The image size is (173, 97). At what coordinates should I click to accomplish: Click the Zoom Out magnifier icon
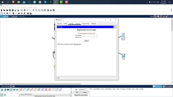(x=39, y=10)
